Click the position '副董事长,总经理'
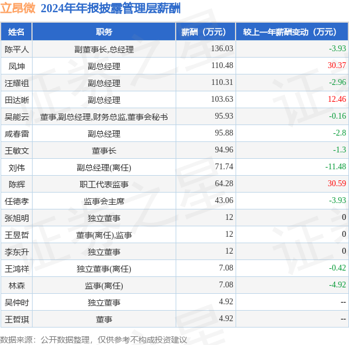 tap(104, 49)
